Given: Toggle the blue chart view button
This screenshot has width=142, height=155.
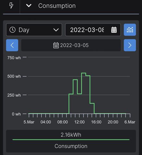Looking at the screenshot, I should point(130,30).
